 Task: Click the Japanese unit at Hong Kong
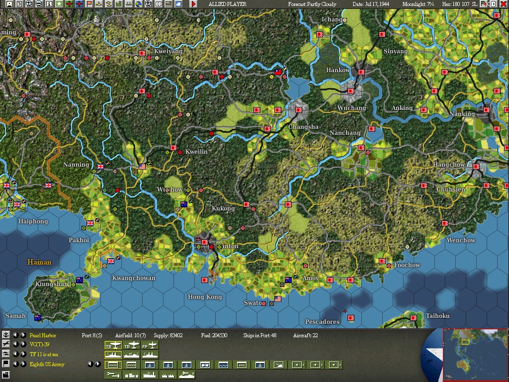point(204,280)
